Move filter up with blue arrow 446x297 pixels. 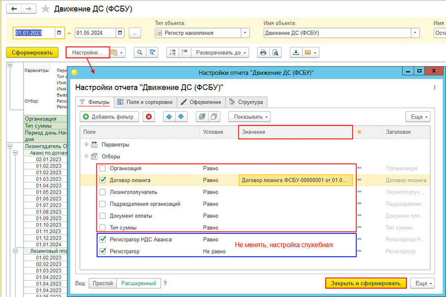(168, 117)
